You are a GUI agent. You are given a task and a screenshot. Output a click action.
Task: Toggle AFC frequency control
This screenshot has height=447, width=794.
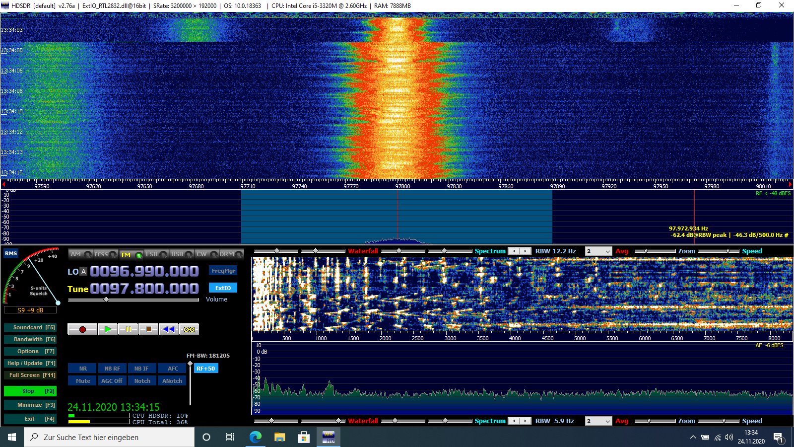[173, 369]
